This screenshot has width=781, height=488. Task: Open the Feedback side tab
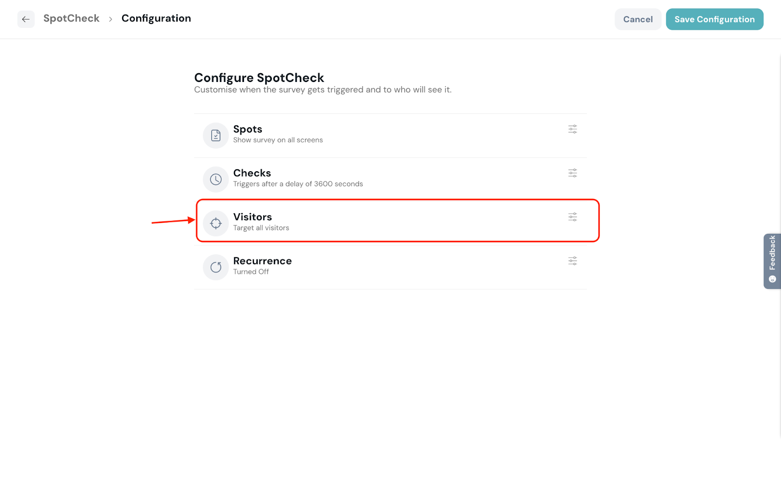pos(772,261)
